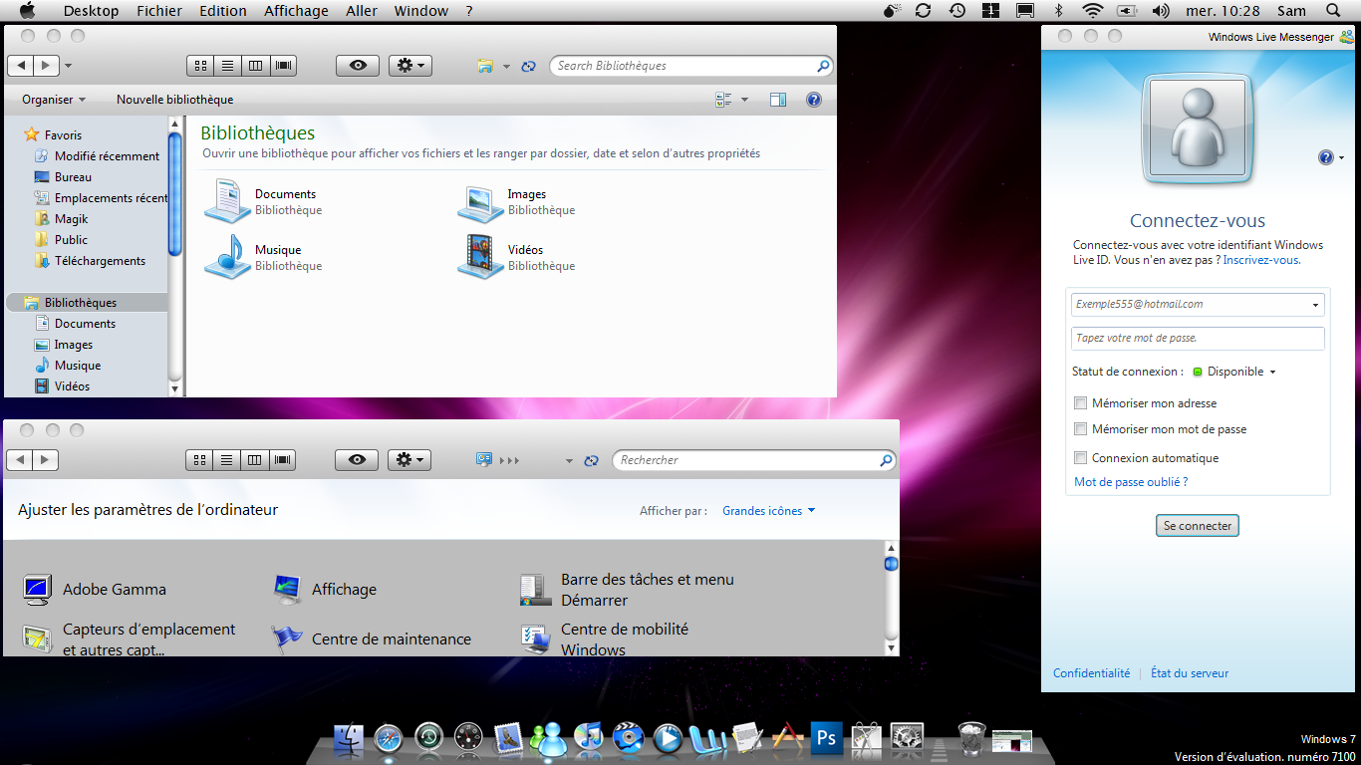Click the Se connecter button

[1198, 526]
